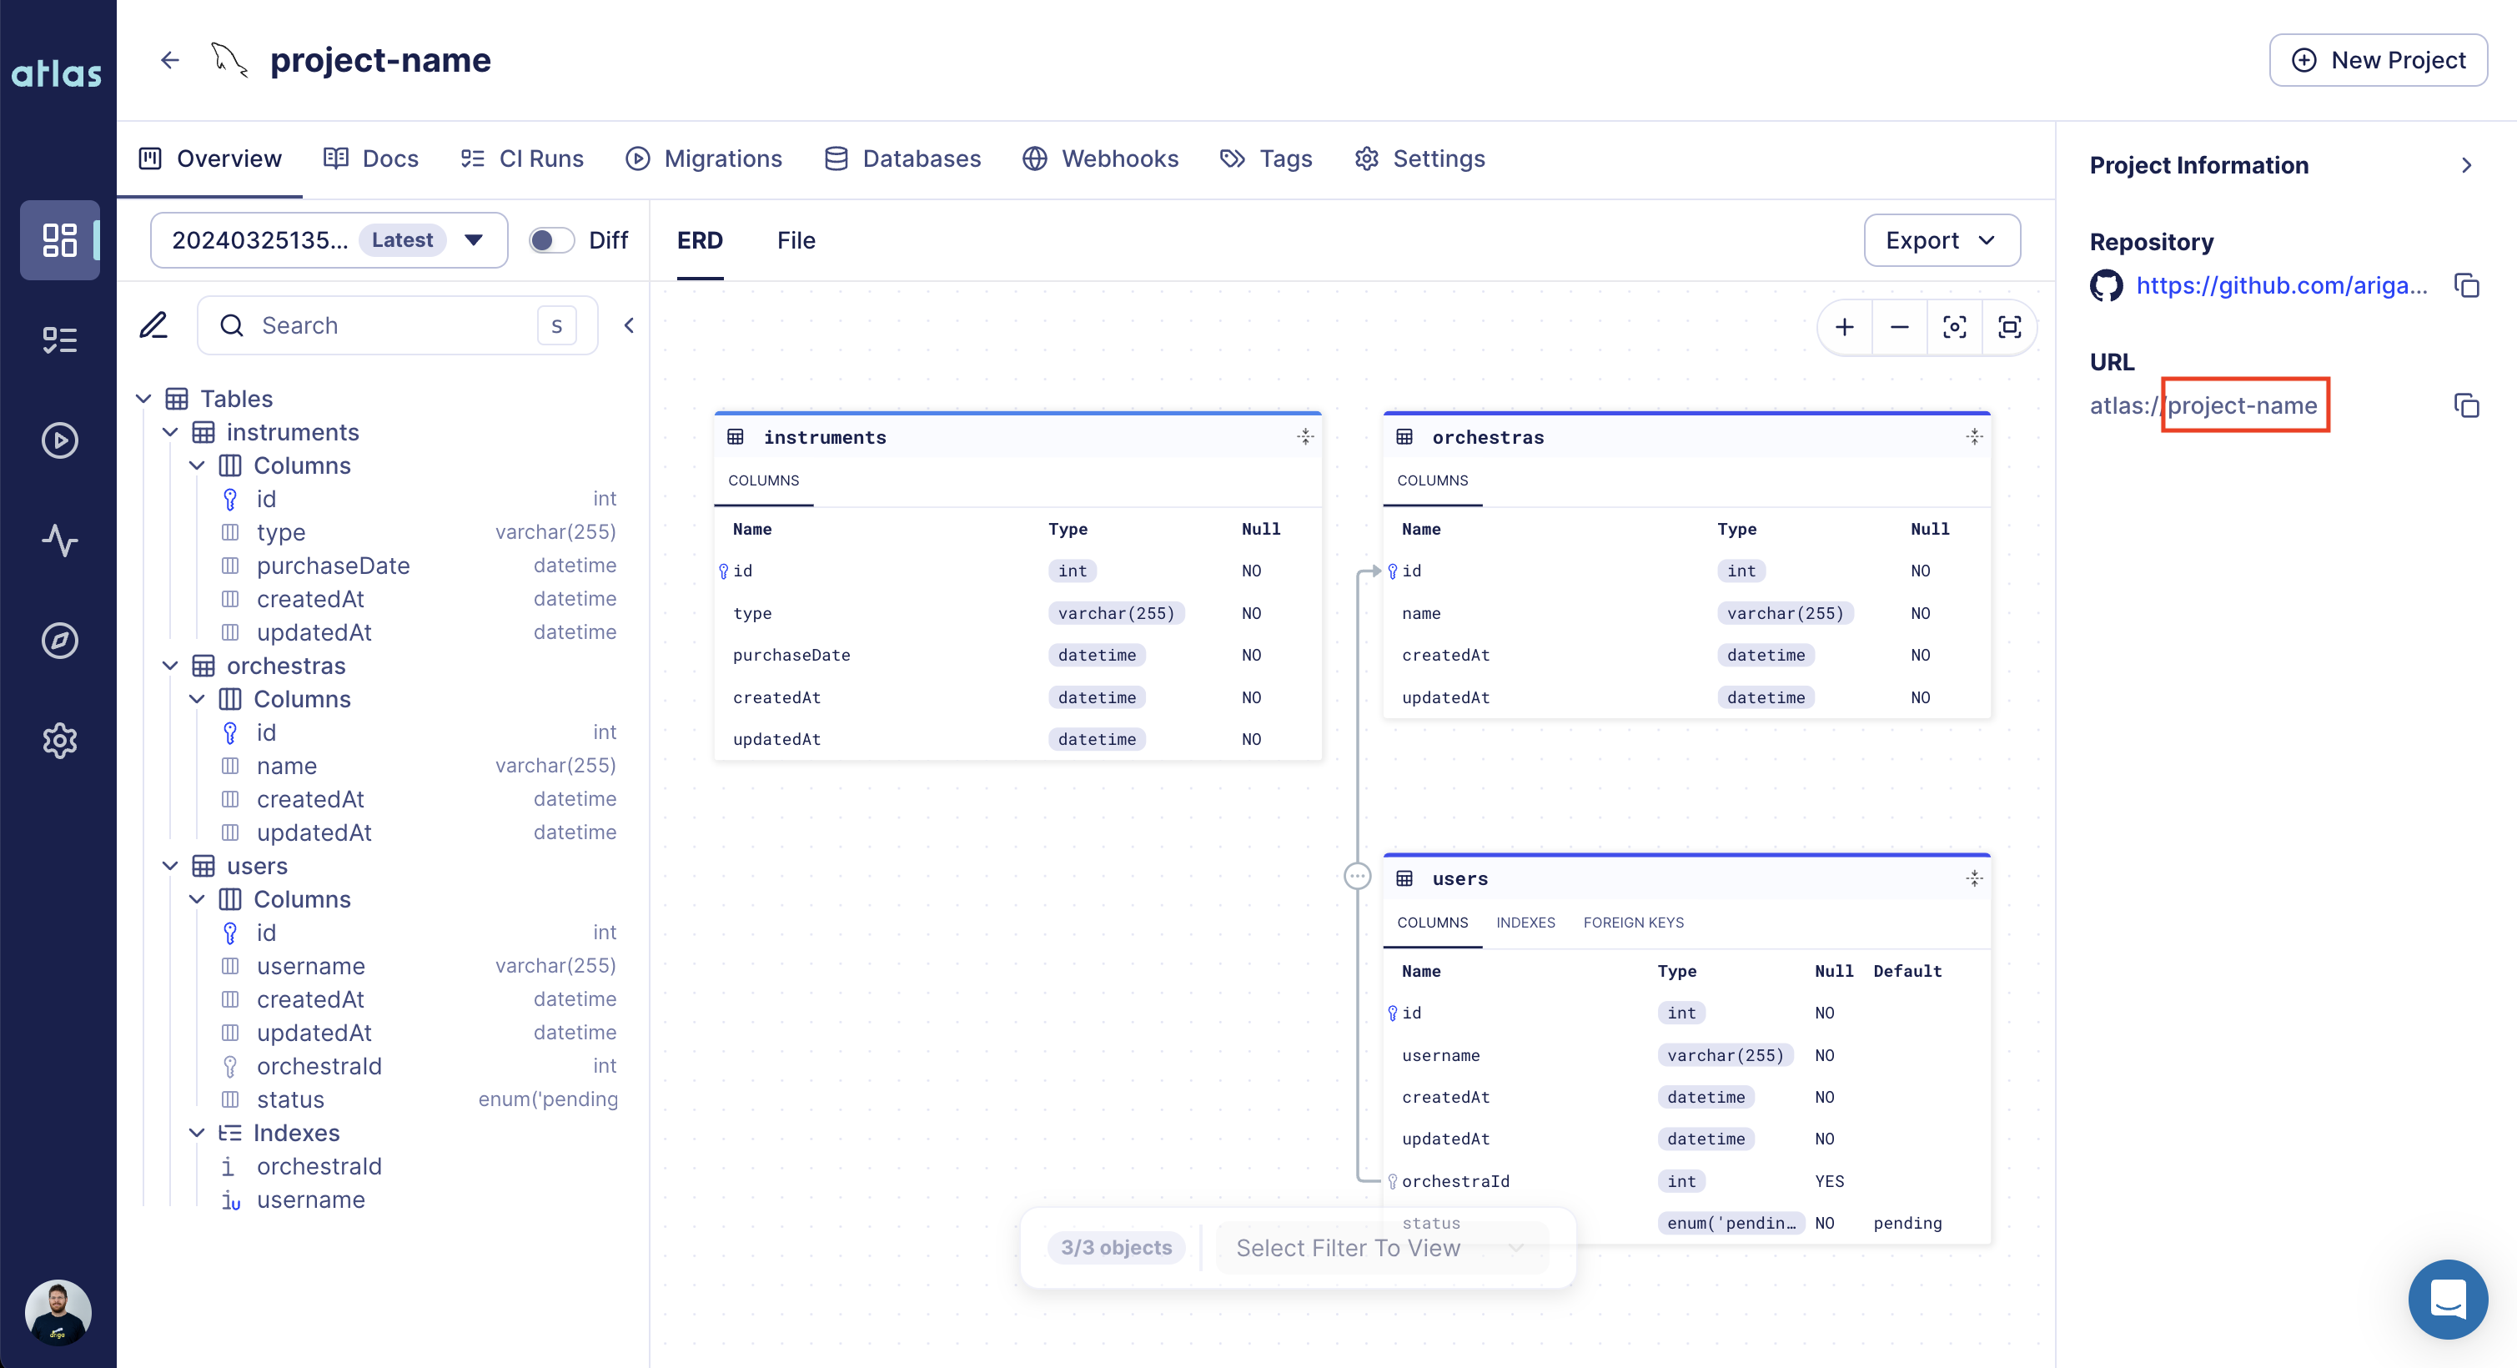
Task: Copy the repository URL using copy icon
Action: tap(2466, 285)
